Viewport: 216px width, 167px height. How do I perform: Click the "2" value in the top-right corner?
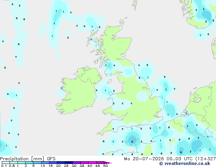pyautogui.click(x=204, y=9)
